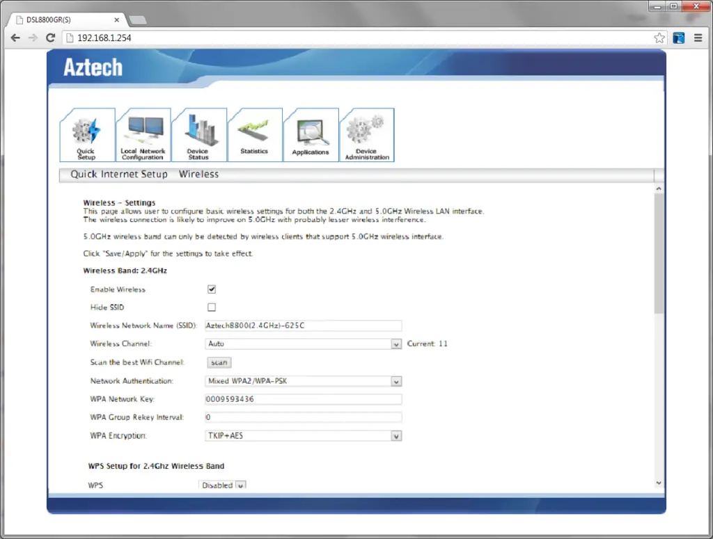Click the scrollbar down arrow

(x=659, y=483)
